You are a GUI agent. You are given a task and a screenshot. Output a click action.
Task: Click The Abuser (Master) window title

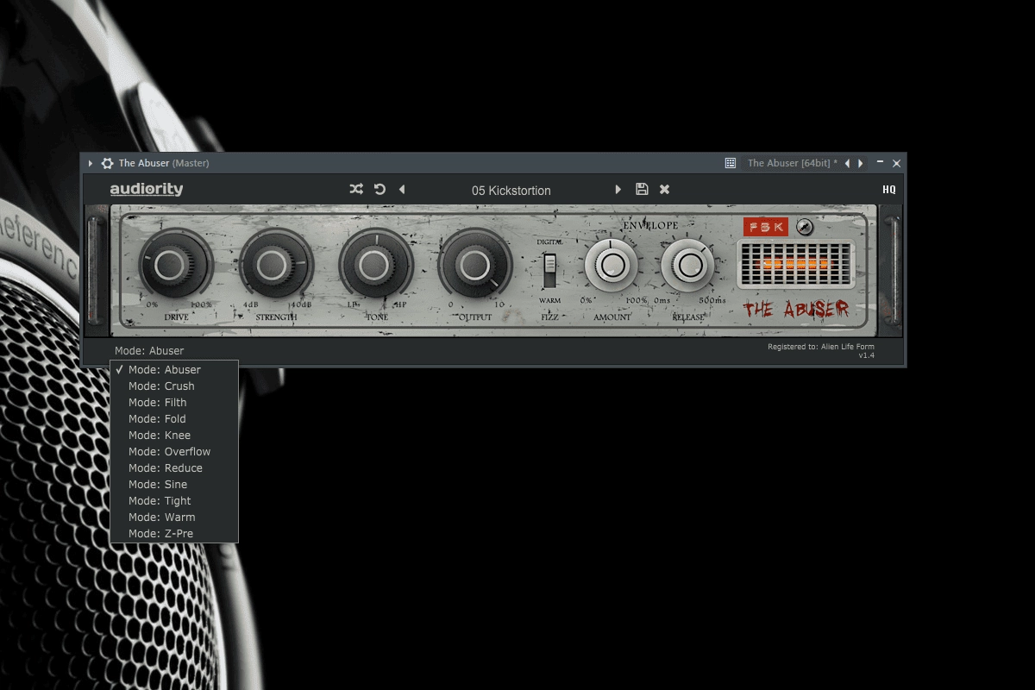(x=164, y=163)
